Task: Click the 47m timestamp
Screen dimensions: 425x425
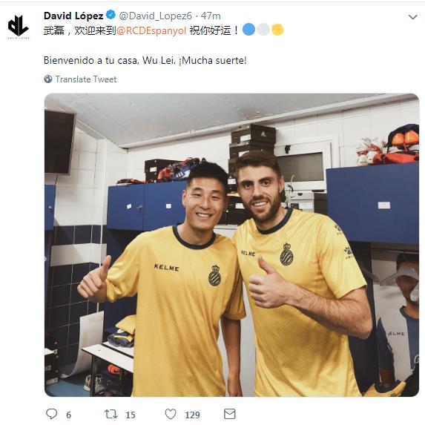Action: (211, 16)
